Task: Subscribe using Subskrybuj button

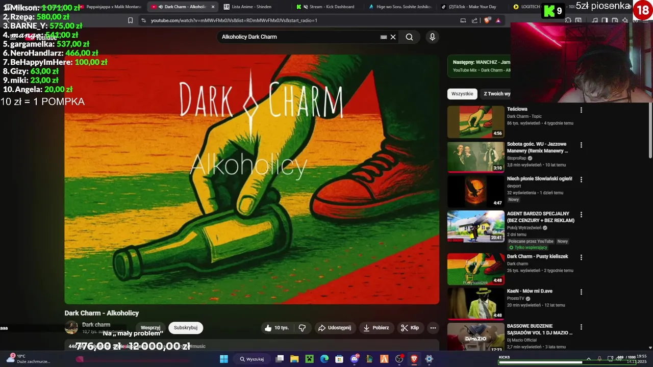Action: coord(186,328)
